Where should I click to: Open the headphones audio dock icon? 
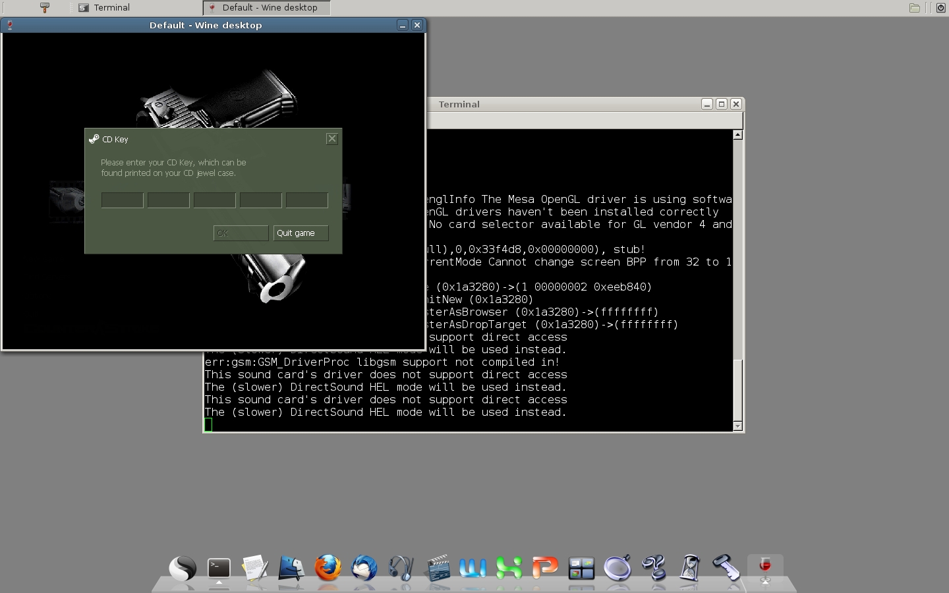(x=400, y=568)
